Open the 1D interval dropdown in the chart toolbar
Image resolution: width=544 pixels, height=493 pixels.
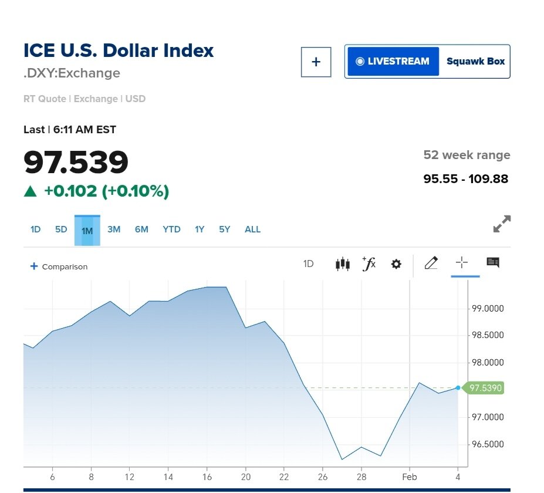point(308,264)
